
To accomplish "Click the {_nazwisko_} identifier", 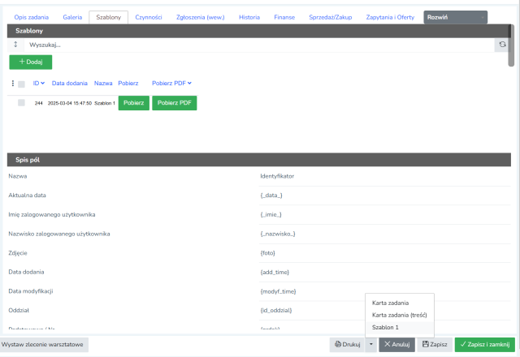I will 278,234.
